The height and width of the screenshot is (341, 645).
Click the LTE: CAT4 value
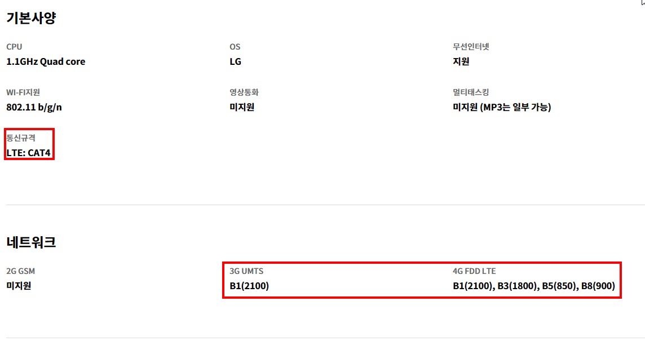(31, 152)
